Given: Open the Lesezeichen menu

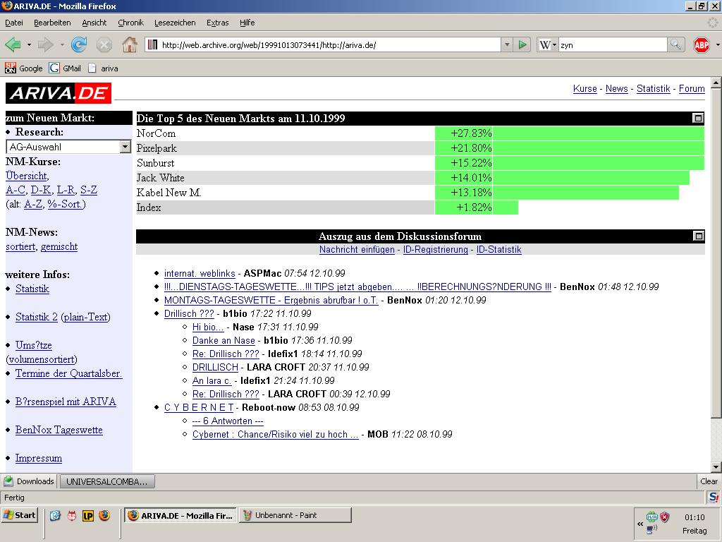Looking at the screenshot, I should tap(175, 23).
